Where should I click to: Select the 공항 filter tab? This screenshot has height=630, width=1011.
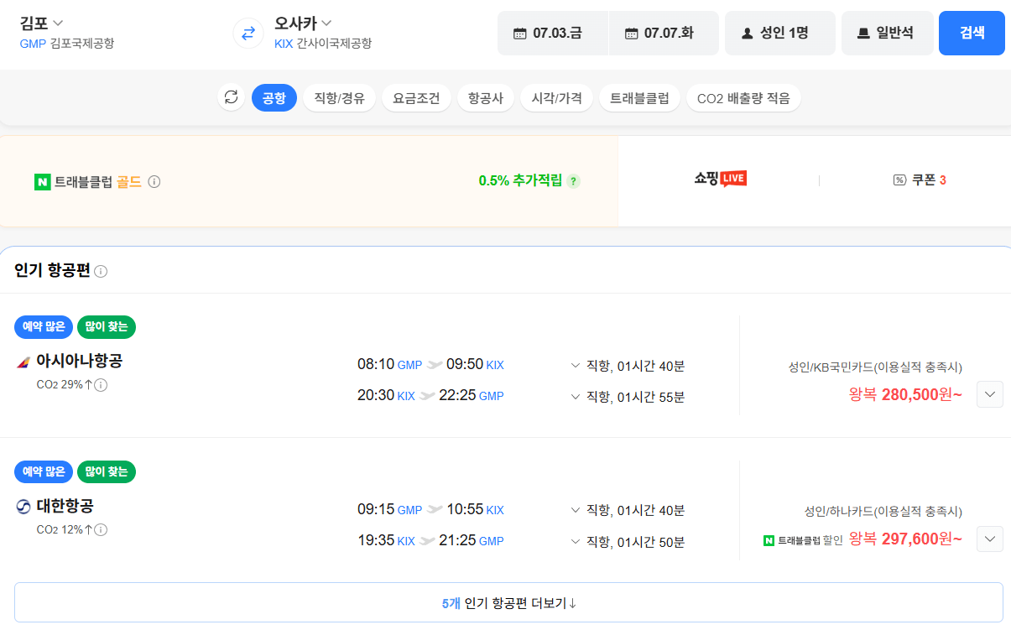pyautogui.click(x=274, y=97)
